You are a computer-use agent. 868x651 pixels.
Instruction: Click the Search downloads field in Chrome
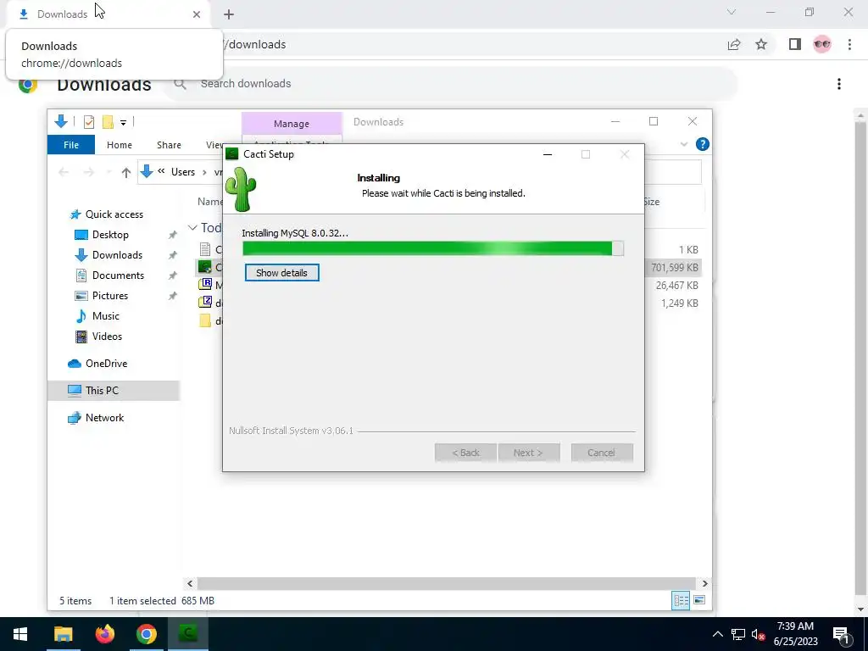(449, 84)
